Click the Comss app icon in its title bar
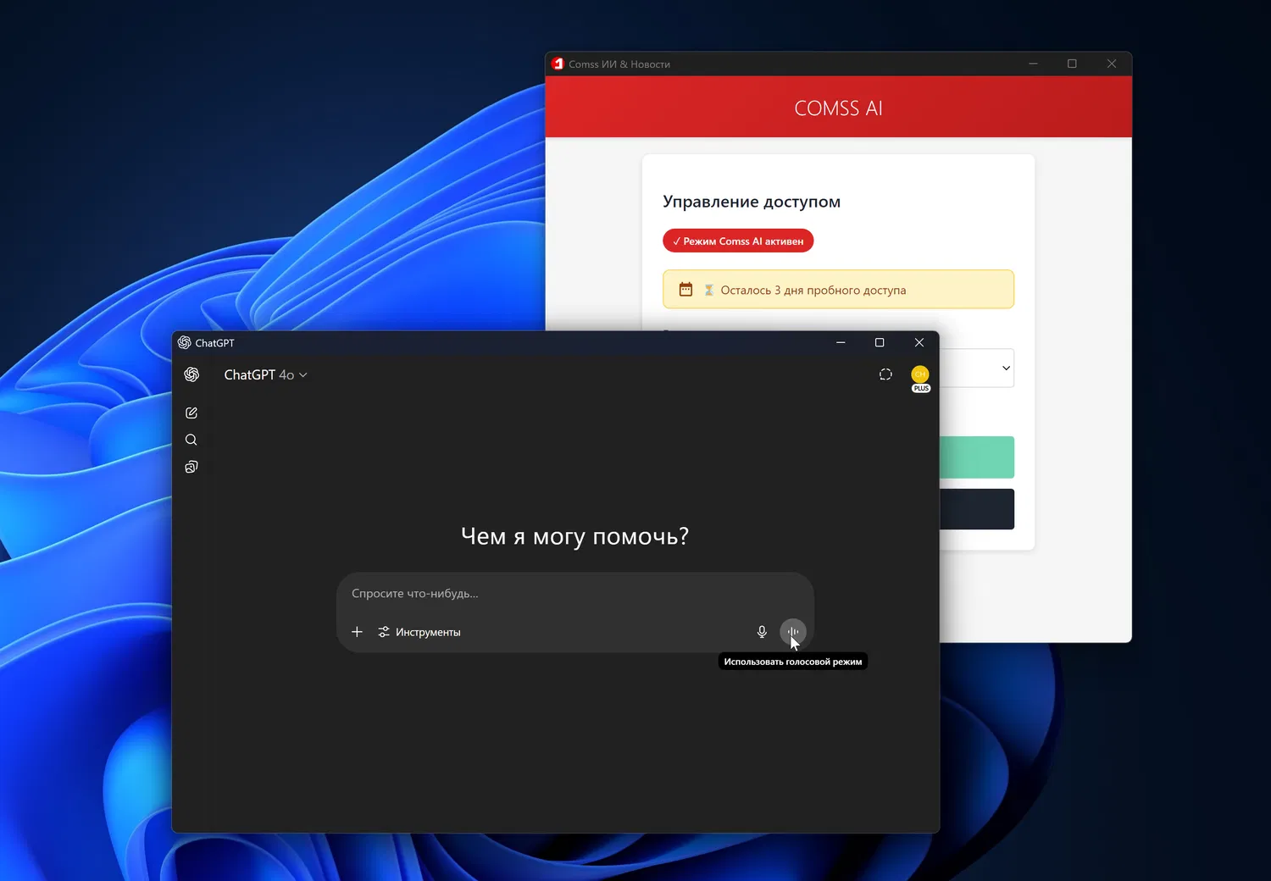 click(x=558, y=64)
